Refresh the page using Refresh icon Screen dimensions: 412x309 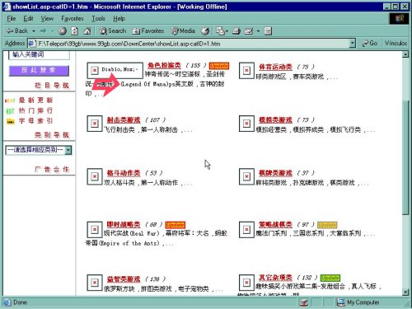point(75,31)
